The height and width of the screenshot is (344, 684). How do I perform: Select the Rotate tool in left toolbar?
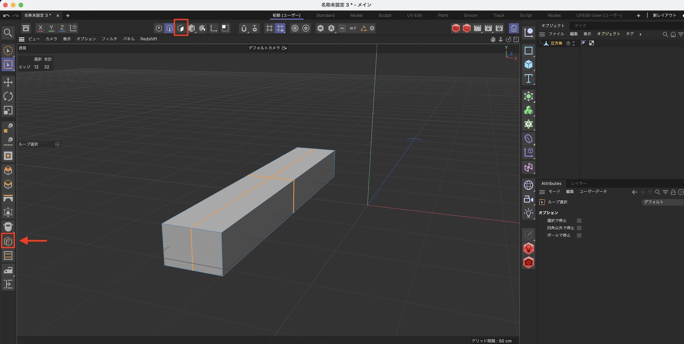point(8,96)
